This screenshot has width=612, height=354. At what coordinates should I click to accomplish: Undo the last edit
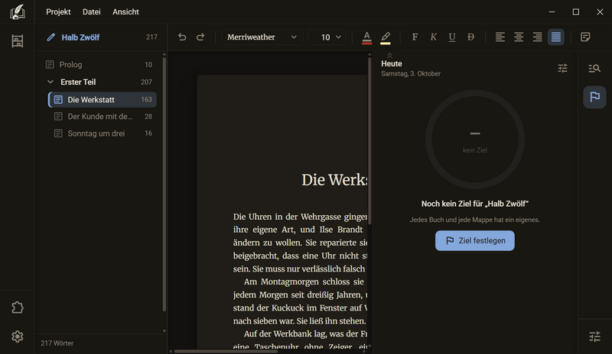coord(182,37)
